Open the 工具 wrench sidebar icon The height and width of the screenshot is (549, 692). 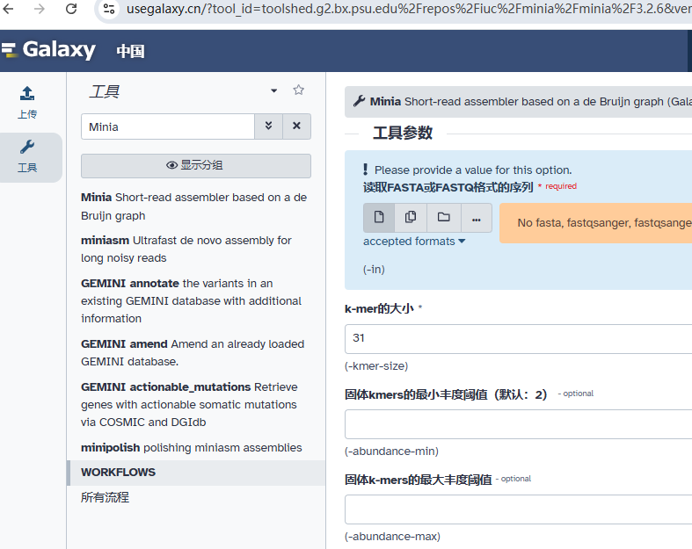pos(27,156)
